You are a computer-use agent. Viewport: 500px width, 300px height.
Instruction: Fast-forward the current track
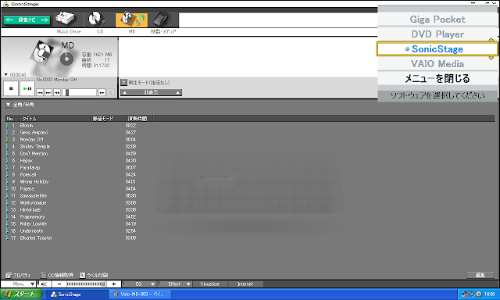click(102, 92)
